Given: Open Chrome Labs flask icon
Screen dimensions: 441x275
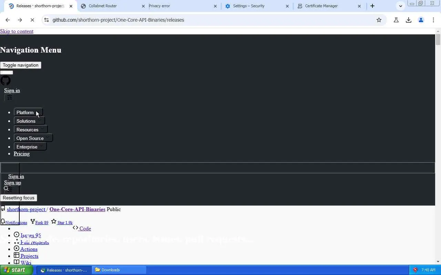Looking at the screenshot, I should click(396, 20).
